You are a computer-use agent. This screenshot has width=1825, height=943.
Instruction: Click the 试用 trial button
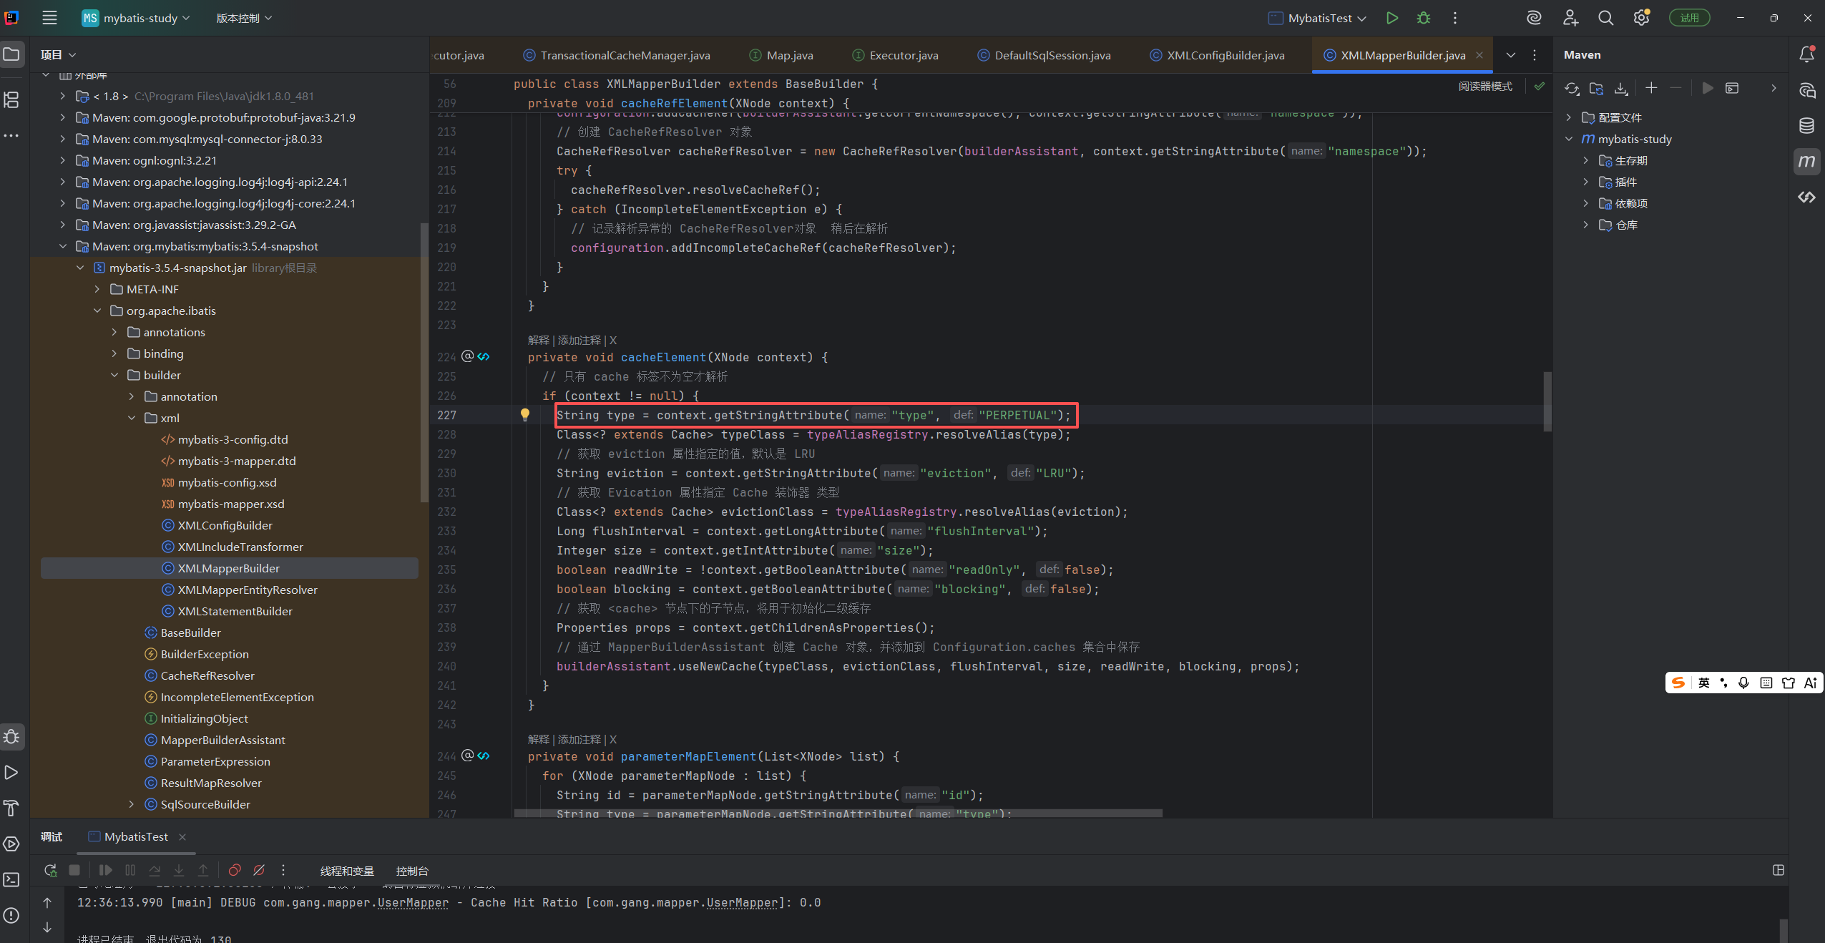pos(1689,18)
